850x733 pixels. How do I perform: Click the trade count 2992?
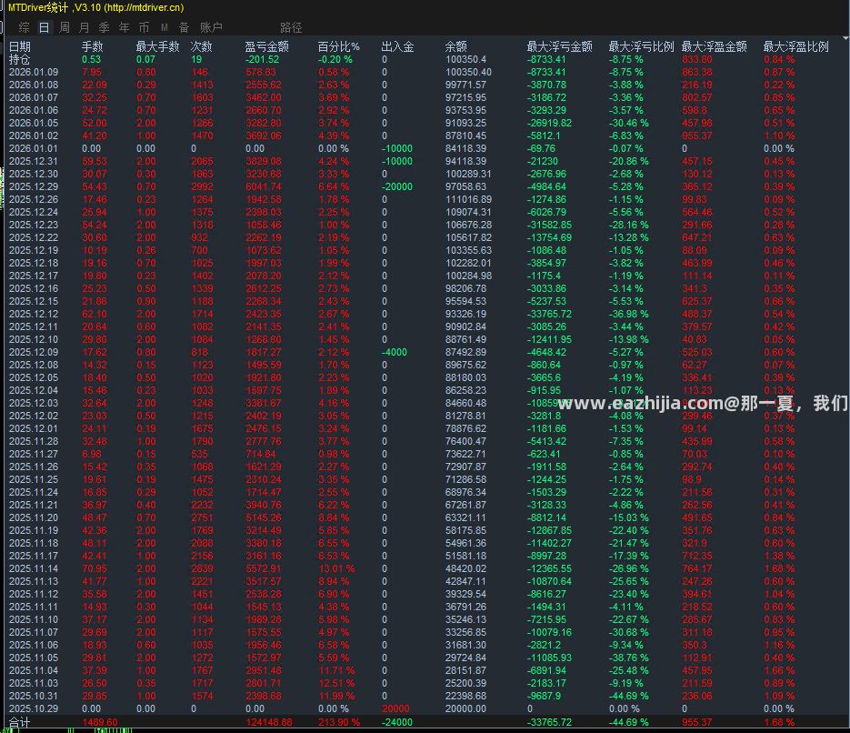point(202,186)
